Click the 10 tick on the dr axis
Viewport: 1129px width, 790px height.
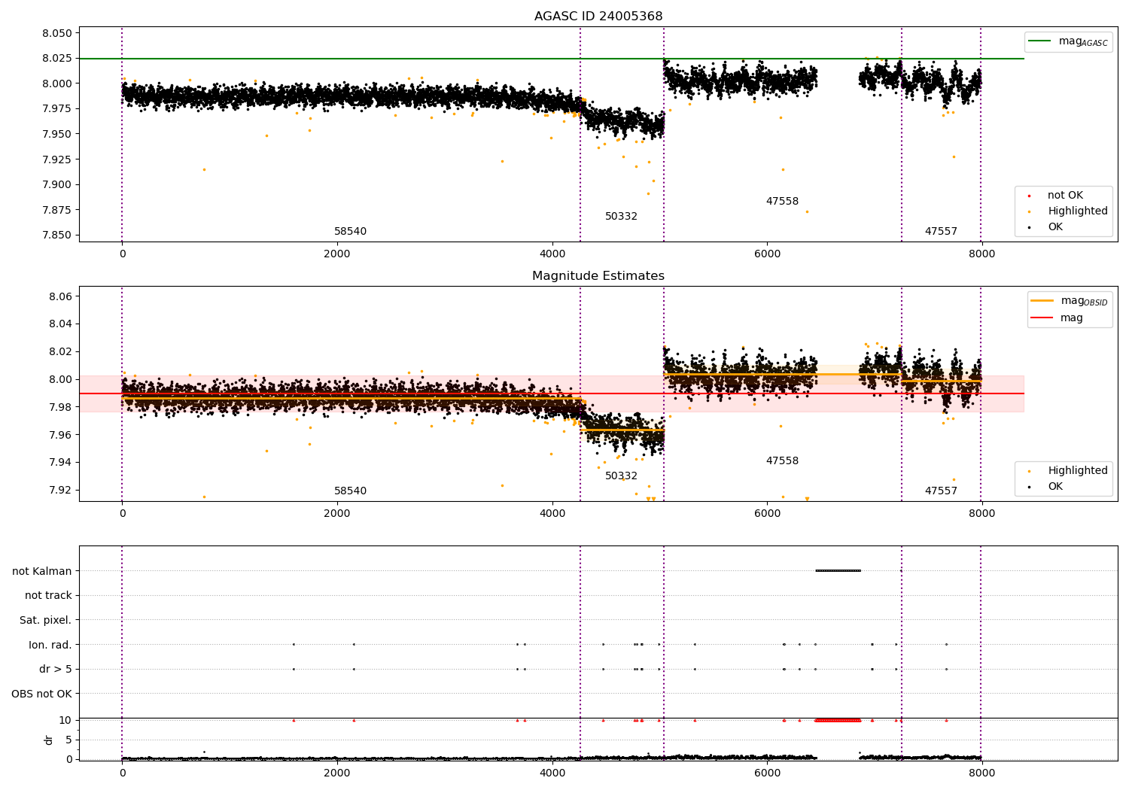(65, 721)
